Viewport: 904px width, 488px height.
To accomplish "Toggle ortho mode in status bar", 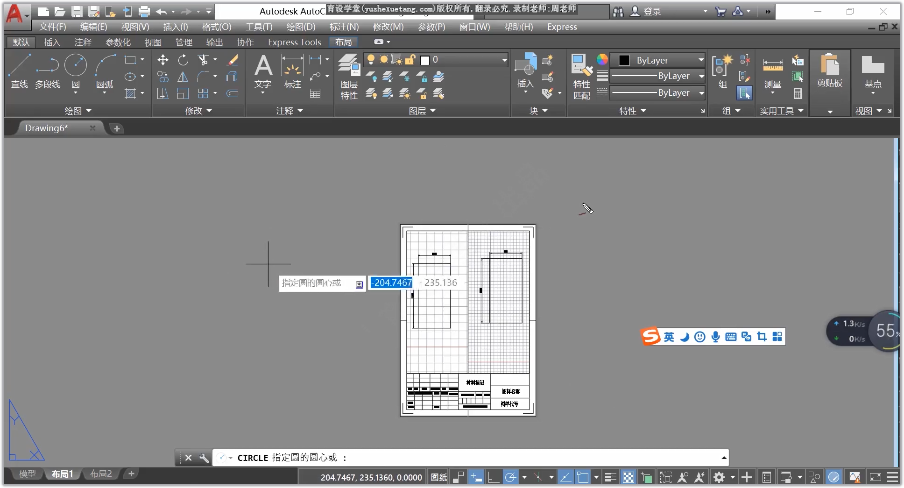I will point(494,477).
